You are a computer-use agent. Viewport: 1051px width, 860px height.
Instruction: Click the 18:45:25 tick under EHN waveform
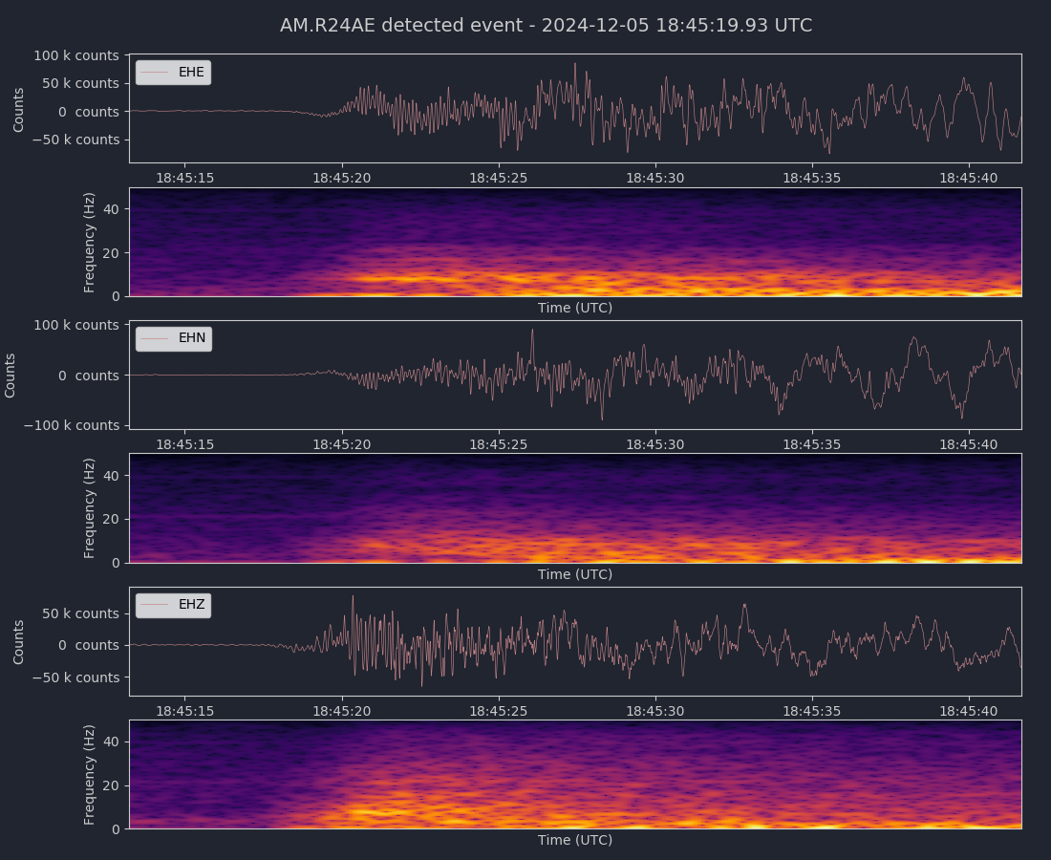point(499,444)
